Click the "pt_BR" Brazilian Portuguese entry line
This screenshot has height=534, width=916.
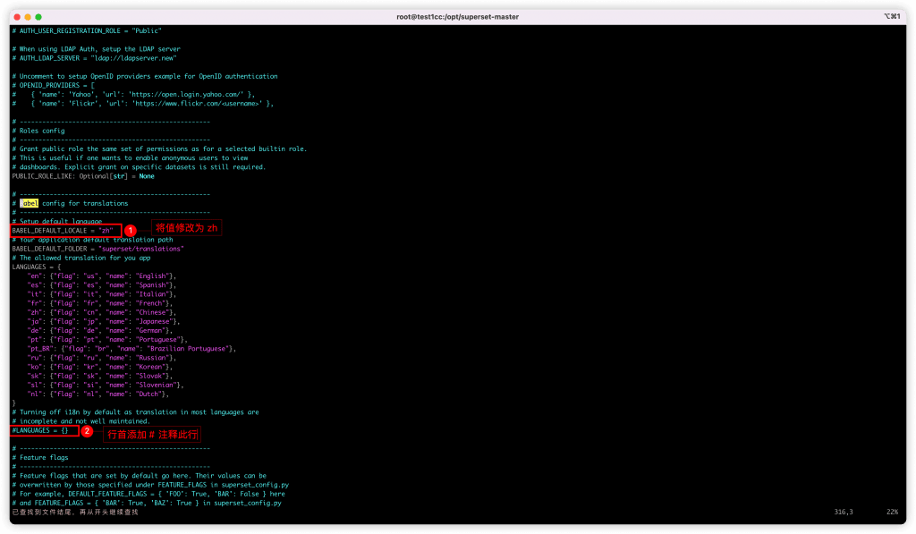point(131,349)
